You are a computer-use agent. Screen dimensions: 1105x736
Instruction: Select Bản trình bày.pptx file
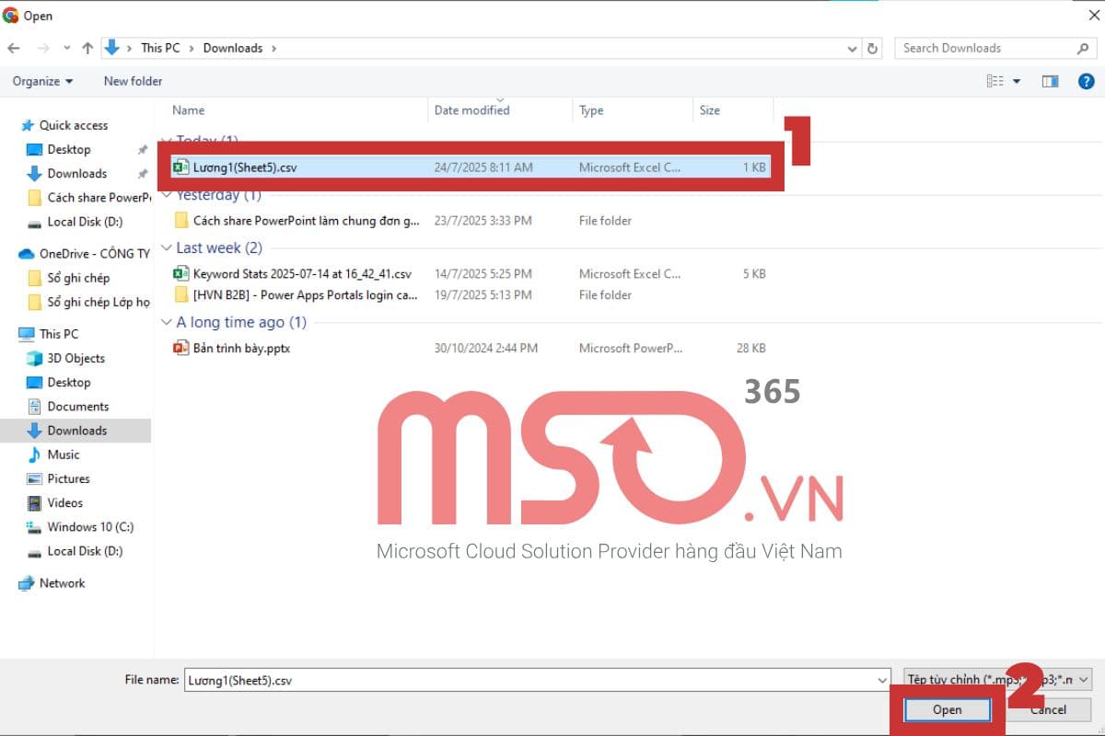click(241, 349)
